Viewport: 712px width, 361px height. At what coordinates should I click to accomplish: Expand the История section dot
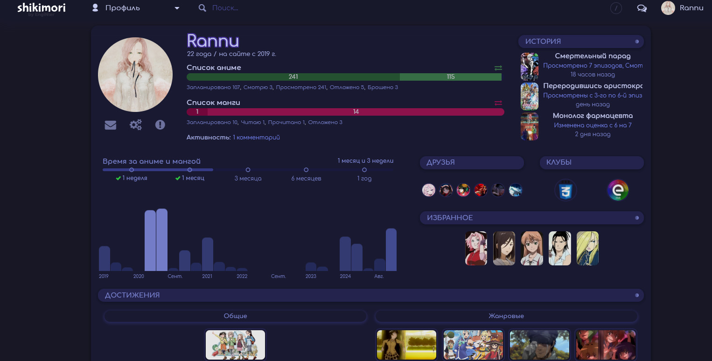(x=637, y=42)
